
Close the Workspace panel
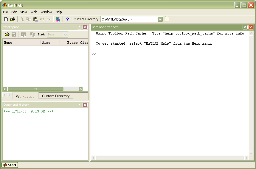pos(85,27)
